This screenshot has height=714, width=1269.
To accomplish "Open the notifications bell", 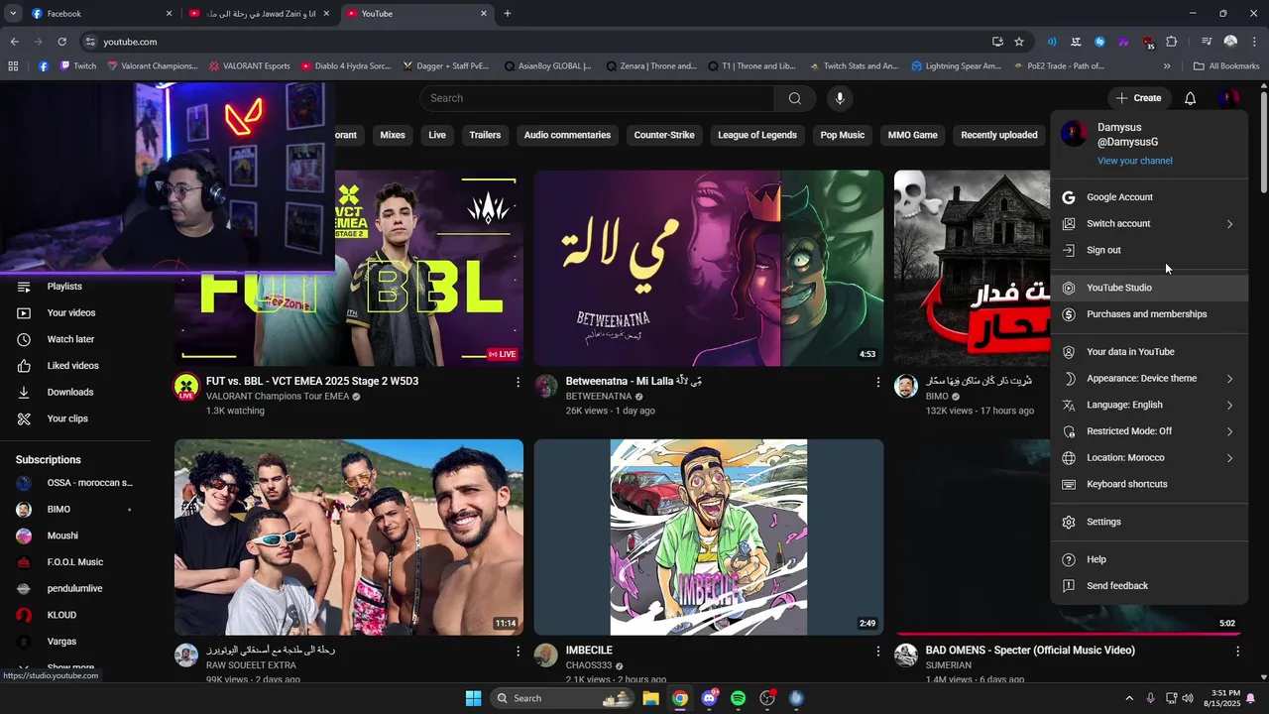I will pyautogui.click(x=1190, y=98).
